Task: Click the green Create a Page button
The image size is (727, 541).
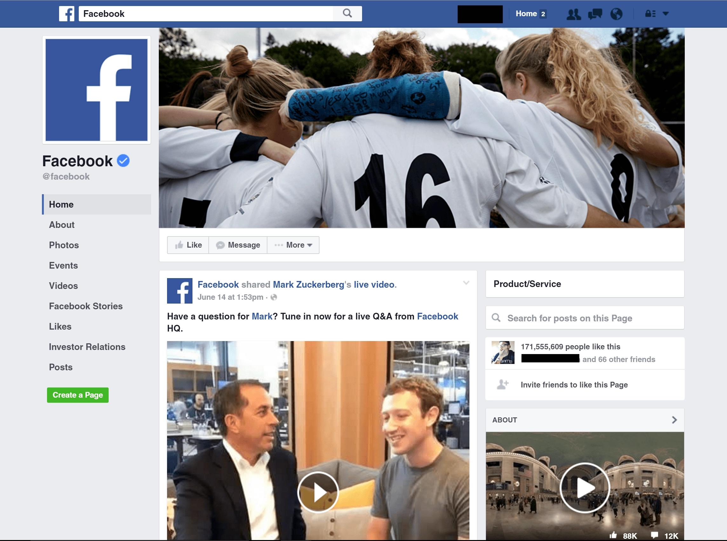Action: pos(78,395)
